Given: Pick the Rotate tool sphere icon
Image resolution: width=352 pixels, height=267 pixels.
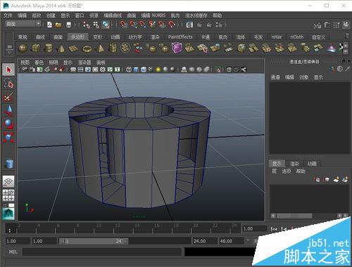Looking at the screenshot, I should pos(8,124).
